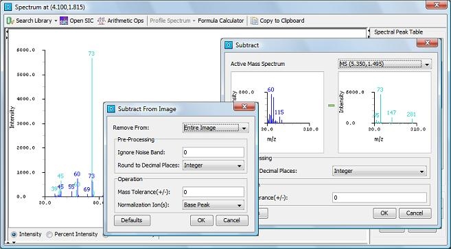This screenshot has width=451, height=249.
Task: Click the Open SIC icon
Action: (x=64, y=21)
